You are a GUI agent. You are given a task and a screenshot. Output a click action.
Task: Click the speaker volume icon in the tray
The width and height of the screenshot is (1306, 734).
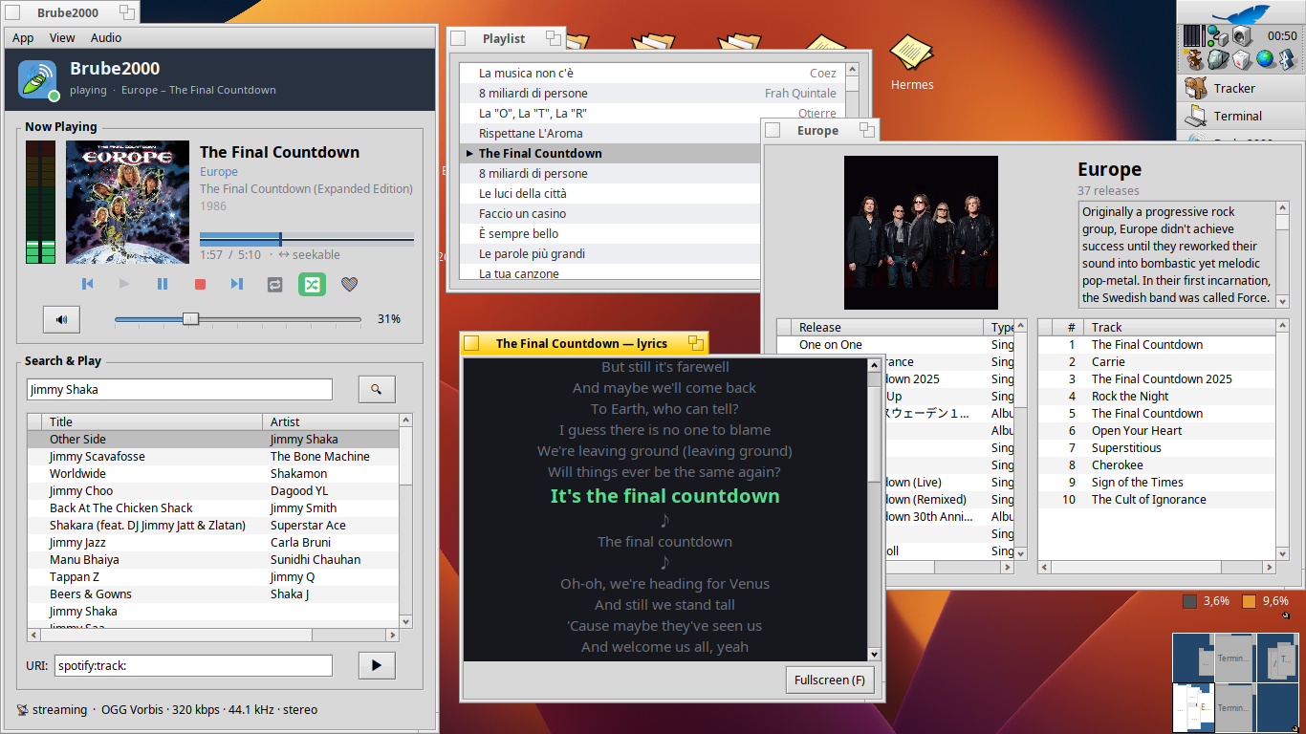point(1242,36)
